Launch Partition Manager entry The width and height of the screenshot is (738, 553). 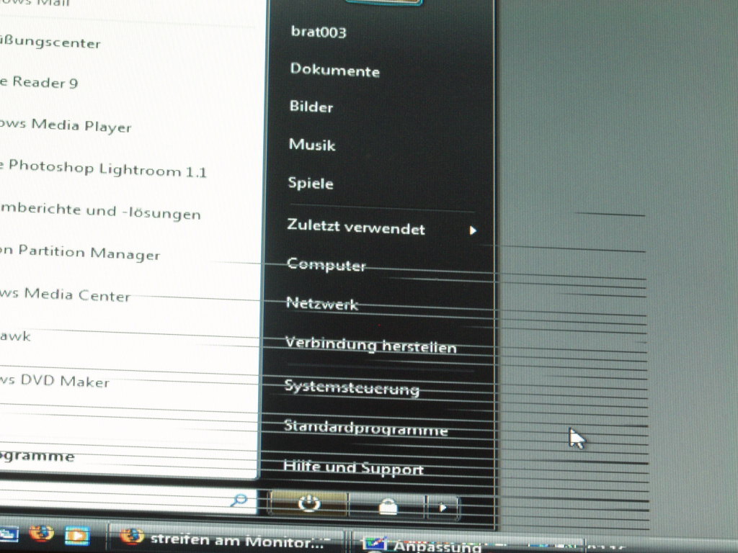tap(80, 253)
